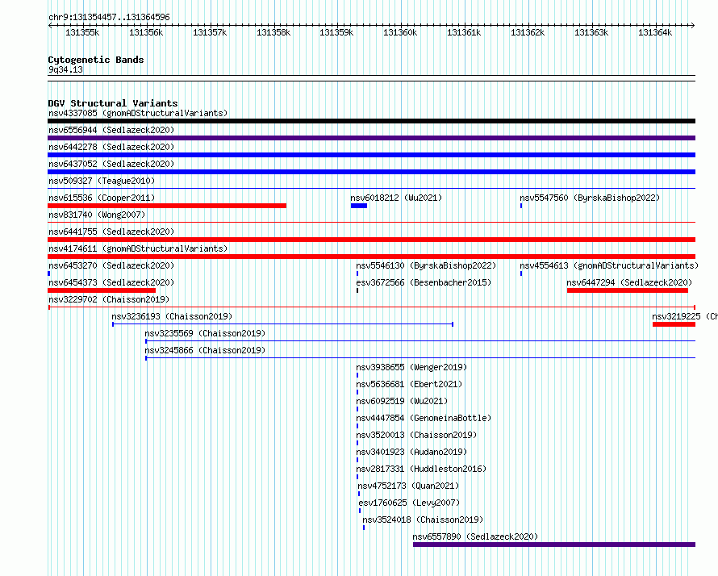Open esv3672566 (Besenbacher2015) label
The width and height of the screenshot is (718, 576).
424,282
